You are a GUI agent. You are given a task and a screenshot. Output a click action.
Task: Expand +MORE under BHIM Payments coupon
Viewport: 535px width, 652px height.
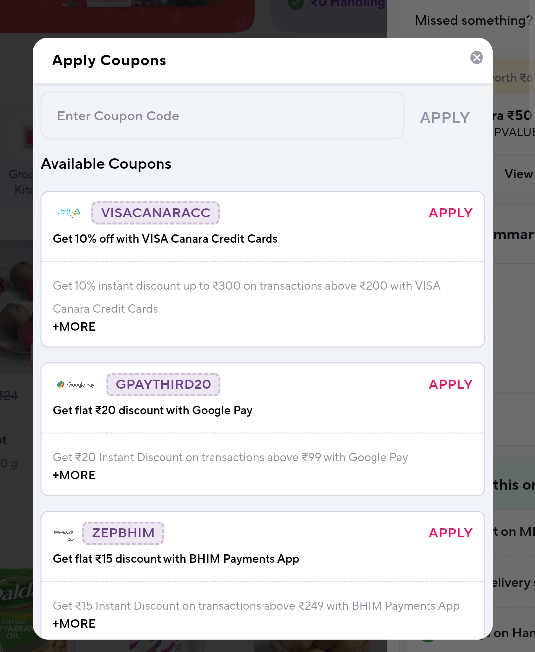coord(74,623)
